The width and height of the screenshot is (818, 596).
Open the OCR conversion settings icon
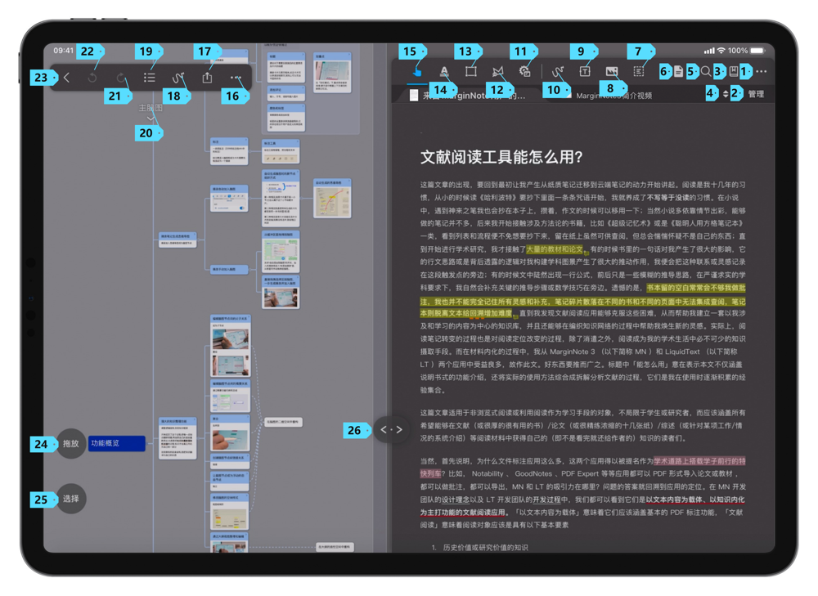pos(524,72)
